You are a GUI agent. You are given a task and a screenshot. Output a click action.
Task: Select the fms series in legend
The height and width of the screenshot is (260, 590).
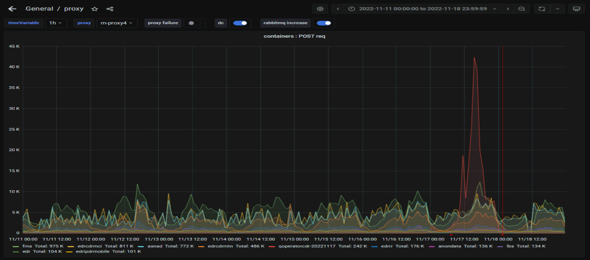click(33, 246)
